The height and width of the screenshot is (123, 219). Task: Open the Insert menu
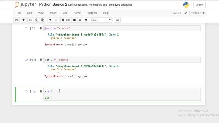click(x=53, y=13)
